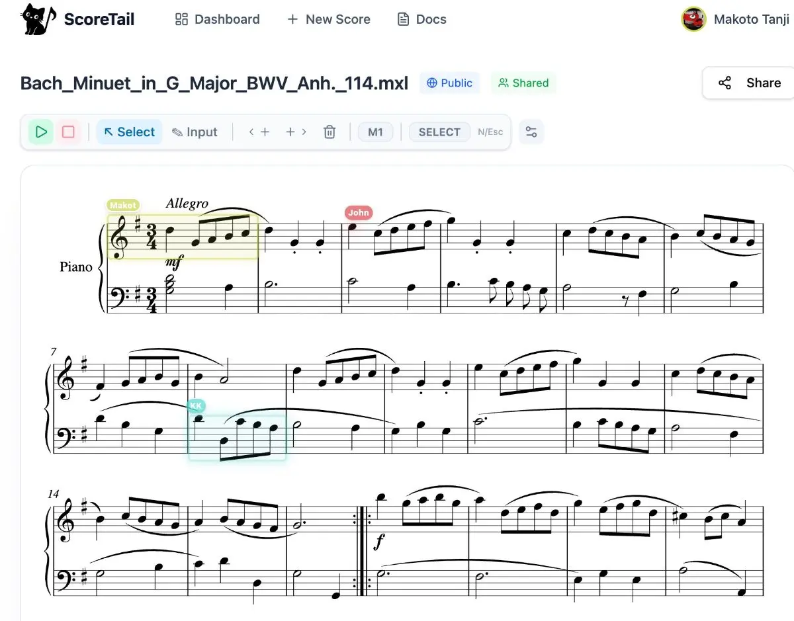Screen dimensions: 794x621
Task: Click the trash can delete icon
Action: [330, 132]
